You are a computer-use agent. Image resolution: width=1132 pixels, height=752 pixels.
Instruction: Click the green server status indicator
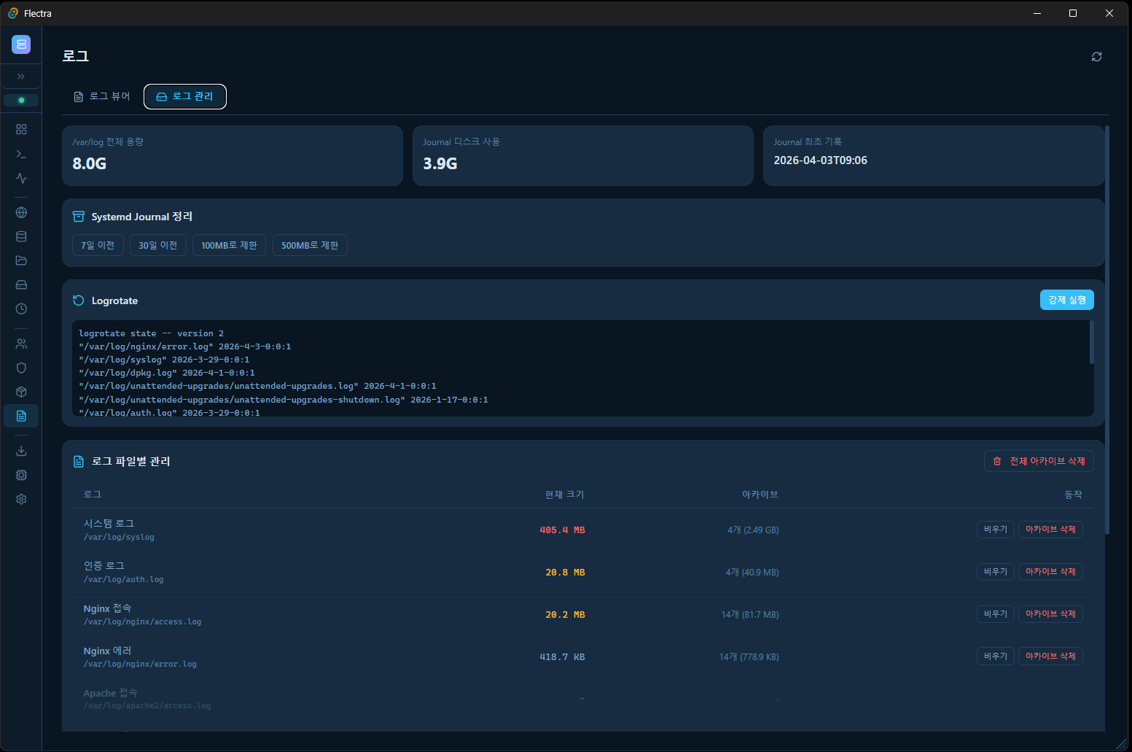[21, 100]
